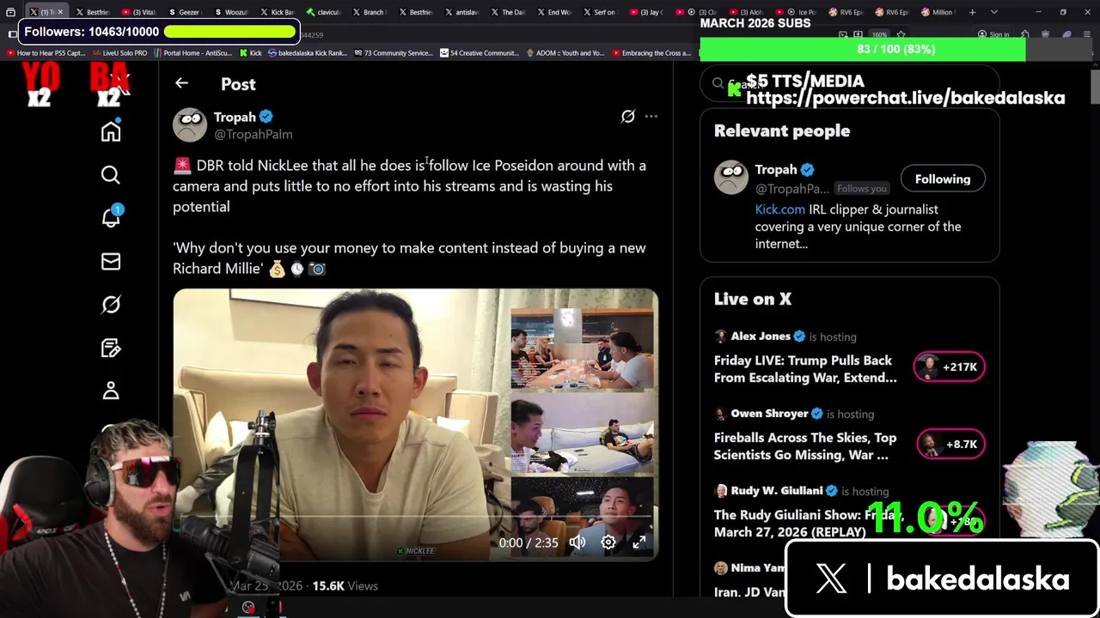Click Tropah's avatar in Relevant people
The image size is (1100, 618).
point(731,178)
